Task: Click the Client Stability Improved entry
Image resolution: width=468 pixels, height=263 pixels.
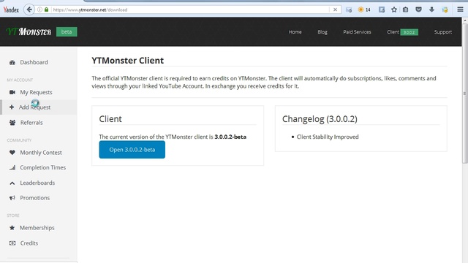Action: [328, 137]
